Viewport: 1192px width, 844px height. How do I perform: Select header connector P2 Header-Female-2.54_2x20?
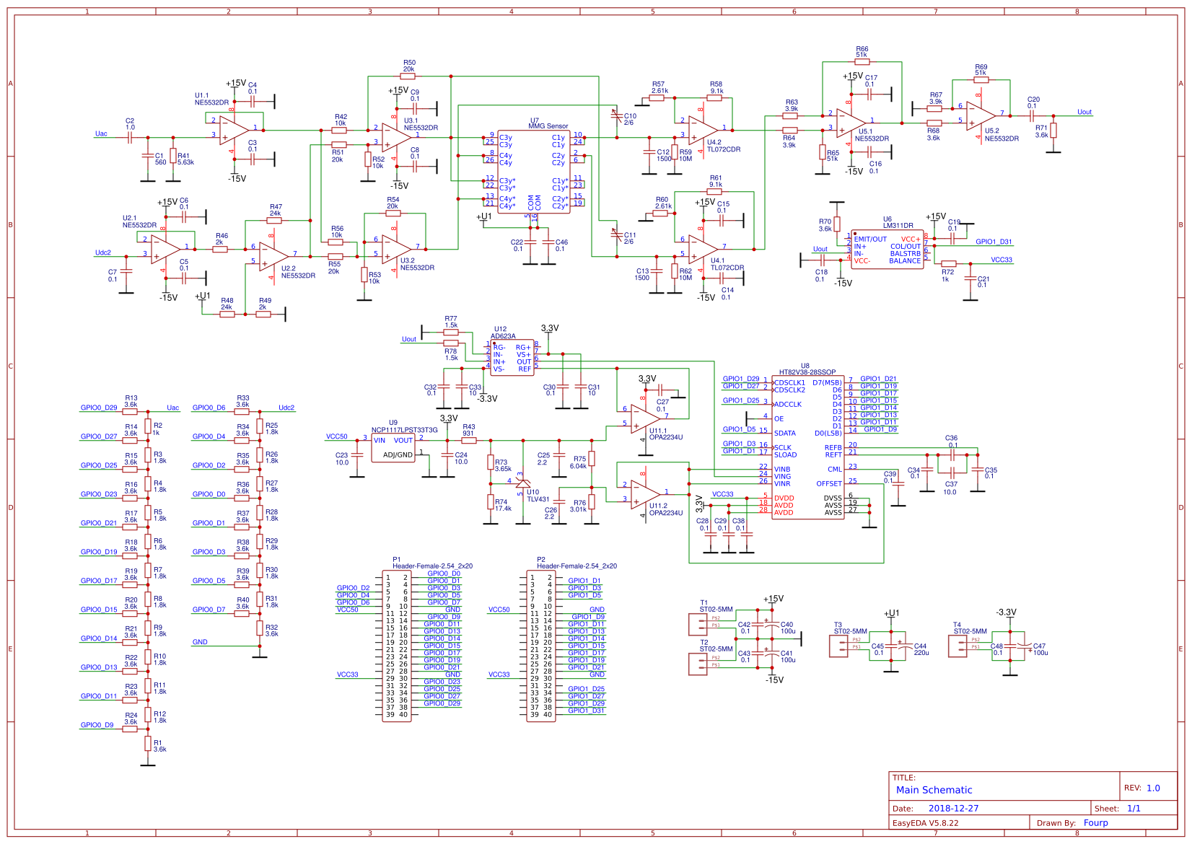click(543, 646)
